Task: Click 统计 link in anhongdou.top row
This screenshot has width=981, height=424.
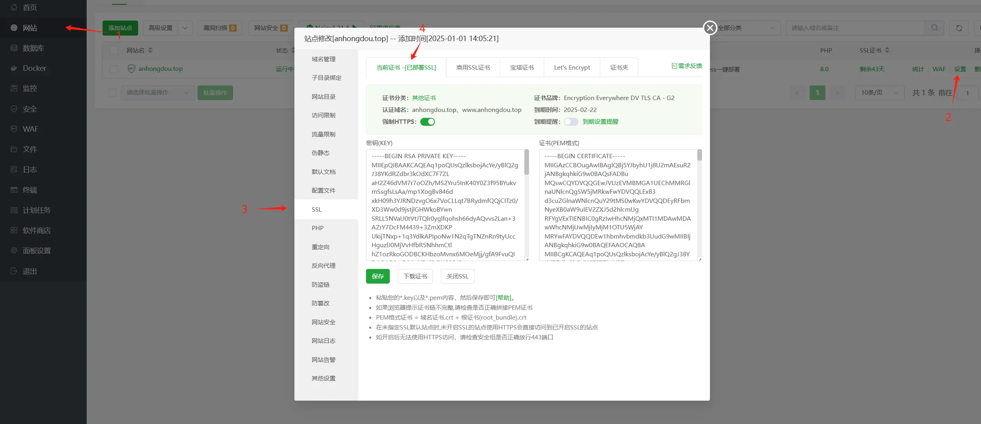Action: coord(918,69)
